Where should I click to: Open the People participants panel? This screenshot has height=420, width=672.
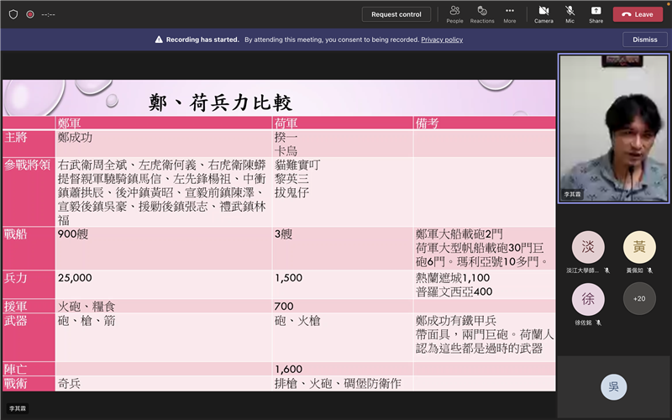pyautogui.click(x=454, y=13)
